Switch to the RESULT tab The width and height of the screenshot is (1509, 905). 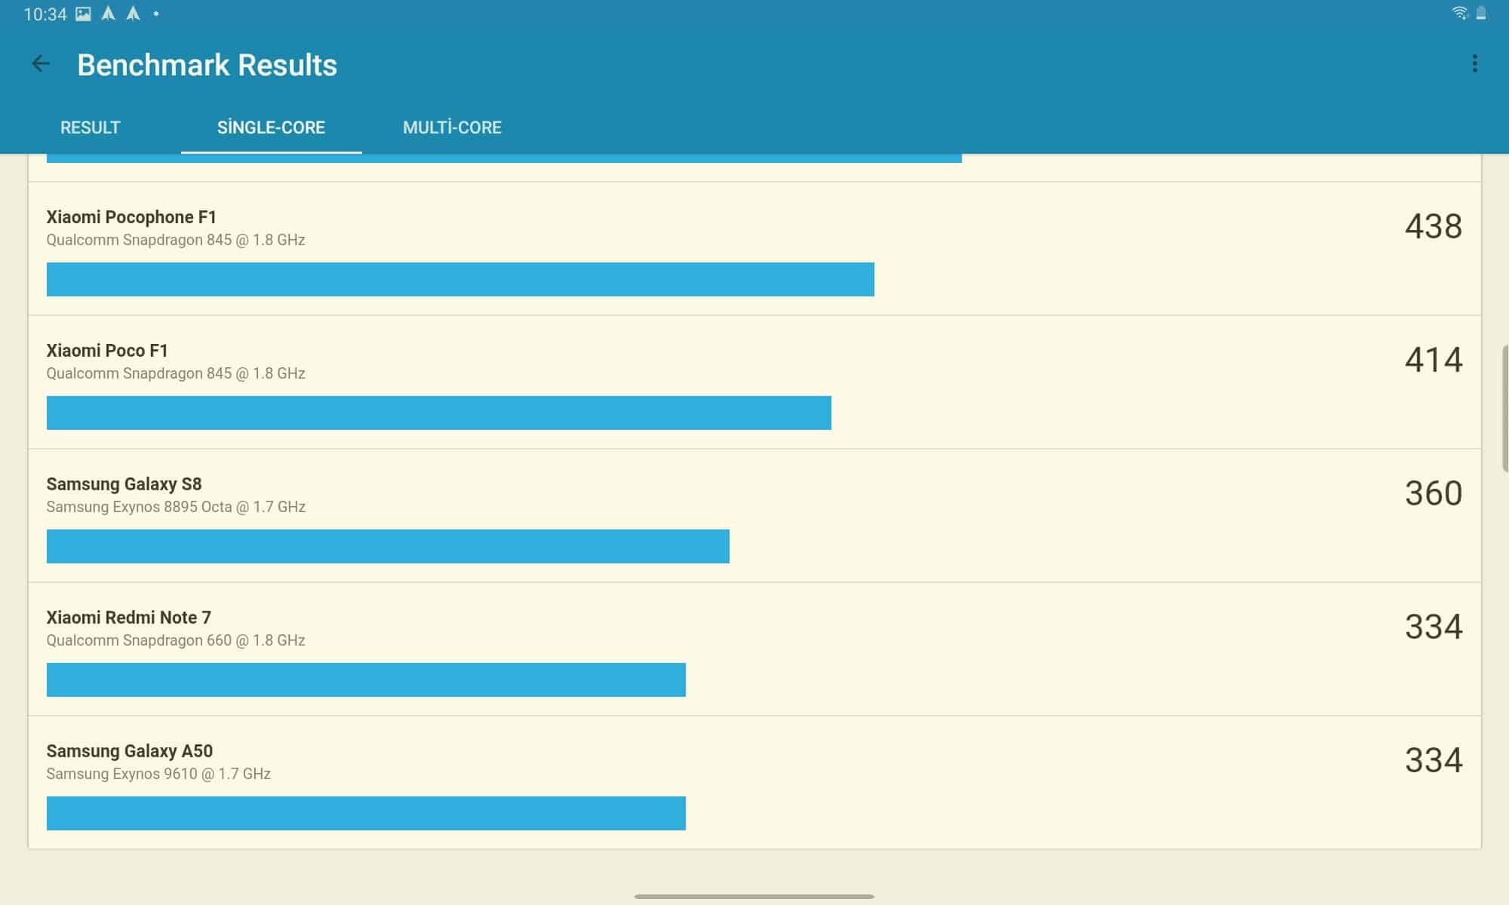coord(90,127)
